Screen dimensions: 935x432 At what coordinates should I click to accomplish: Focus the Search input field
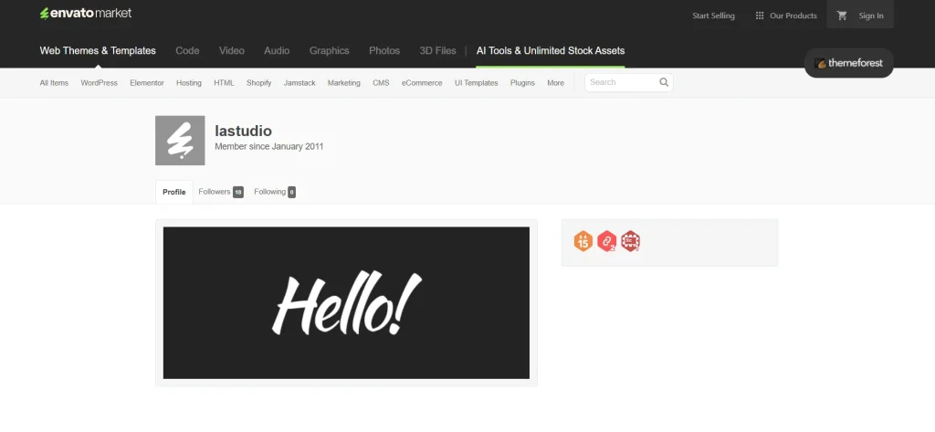[621, 82]
